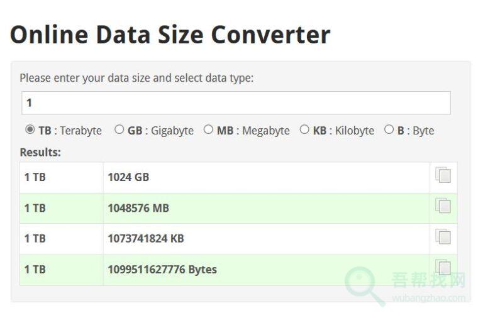Click the 1024 GB result value
483x318 pixels.
128,177
